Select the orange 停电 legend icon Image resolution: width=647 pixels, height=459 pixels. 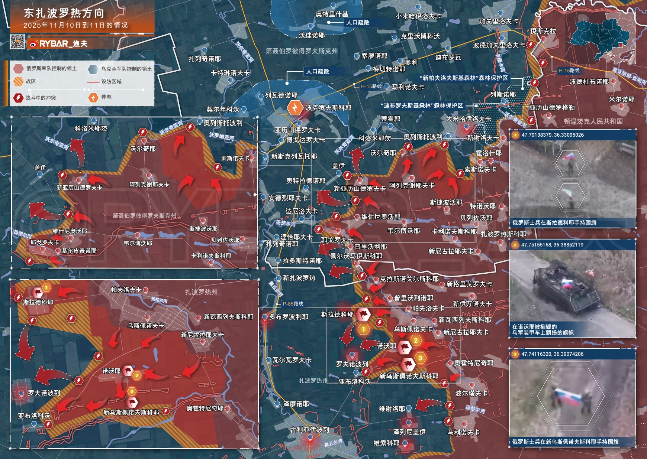[93, 97]
